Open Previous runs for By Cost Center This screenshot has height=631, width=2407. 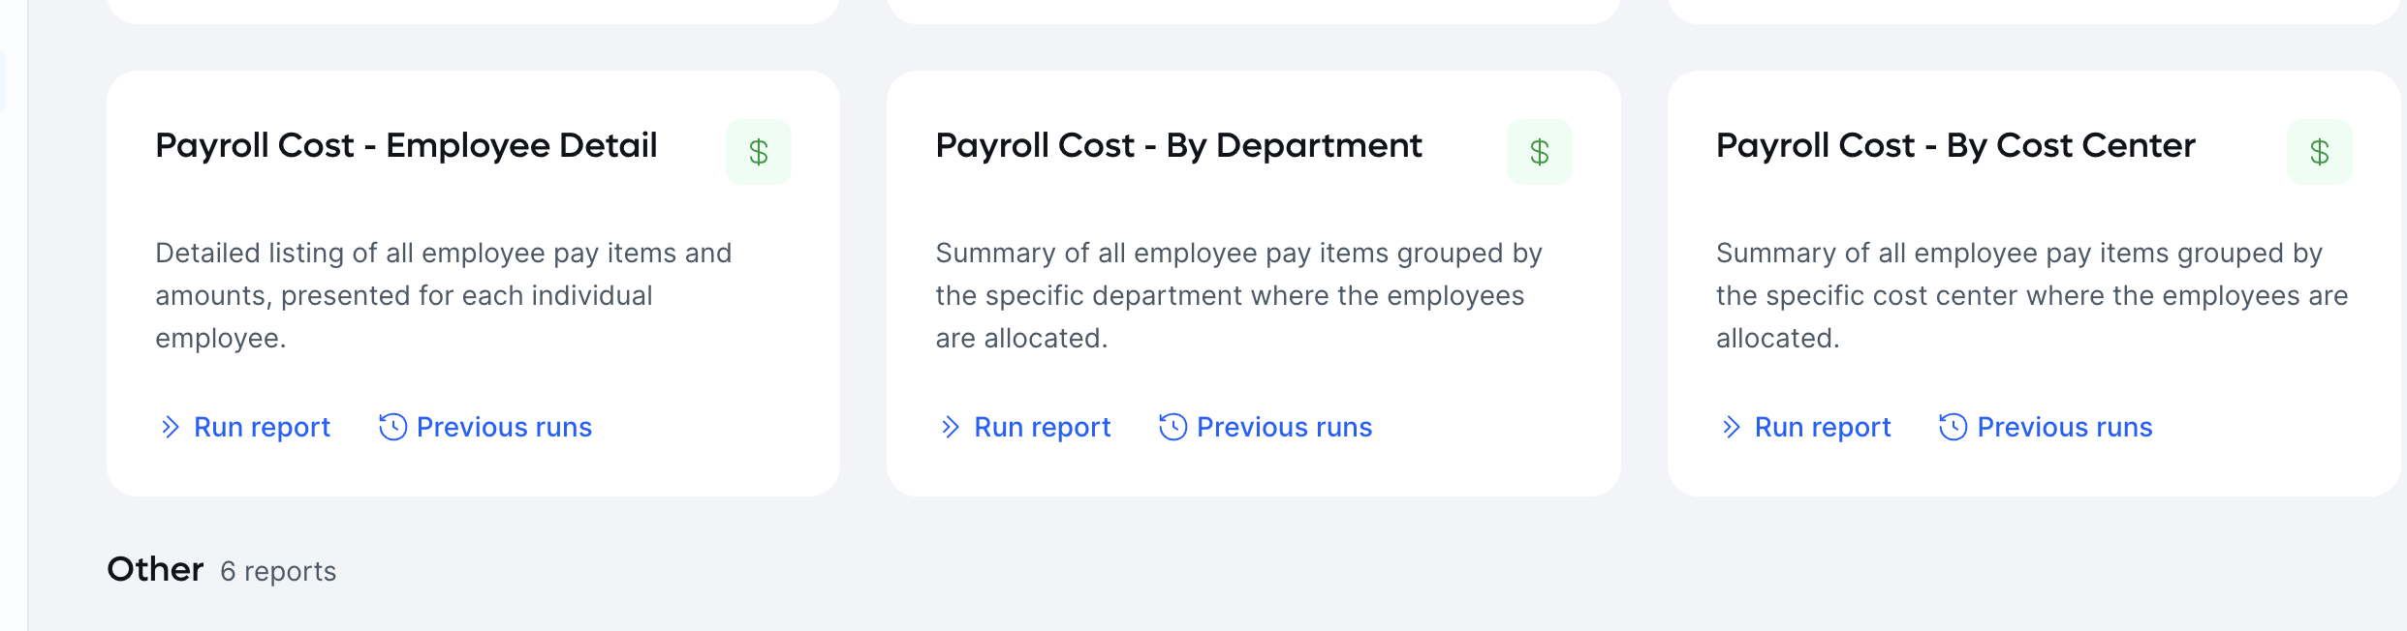(x=2046, y=427)
